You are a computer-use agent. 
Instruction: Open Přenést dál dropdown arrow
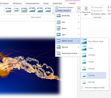coord(104,11)
